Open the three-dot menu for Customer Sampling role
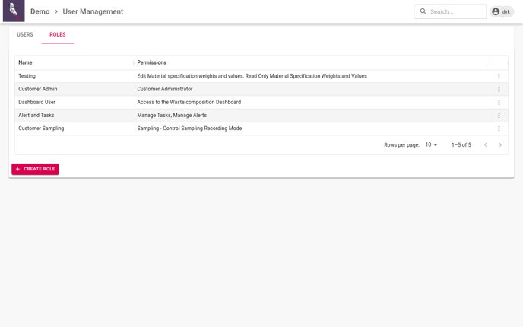523x327 pixels. click(499, 129)
